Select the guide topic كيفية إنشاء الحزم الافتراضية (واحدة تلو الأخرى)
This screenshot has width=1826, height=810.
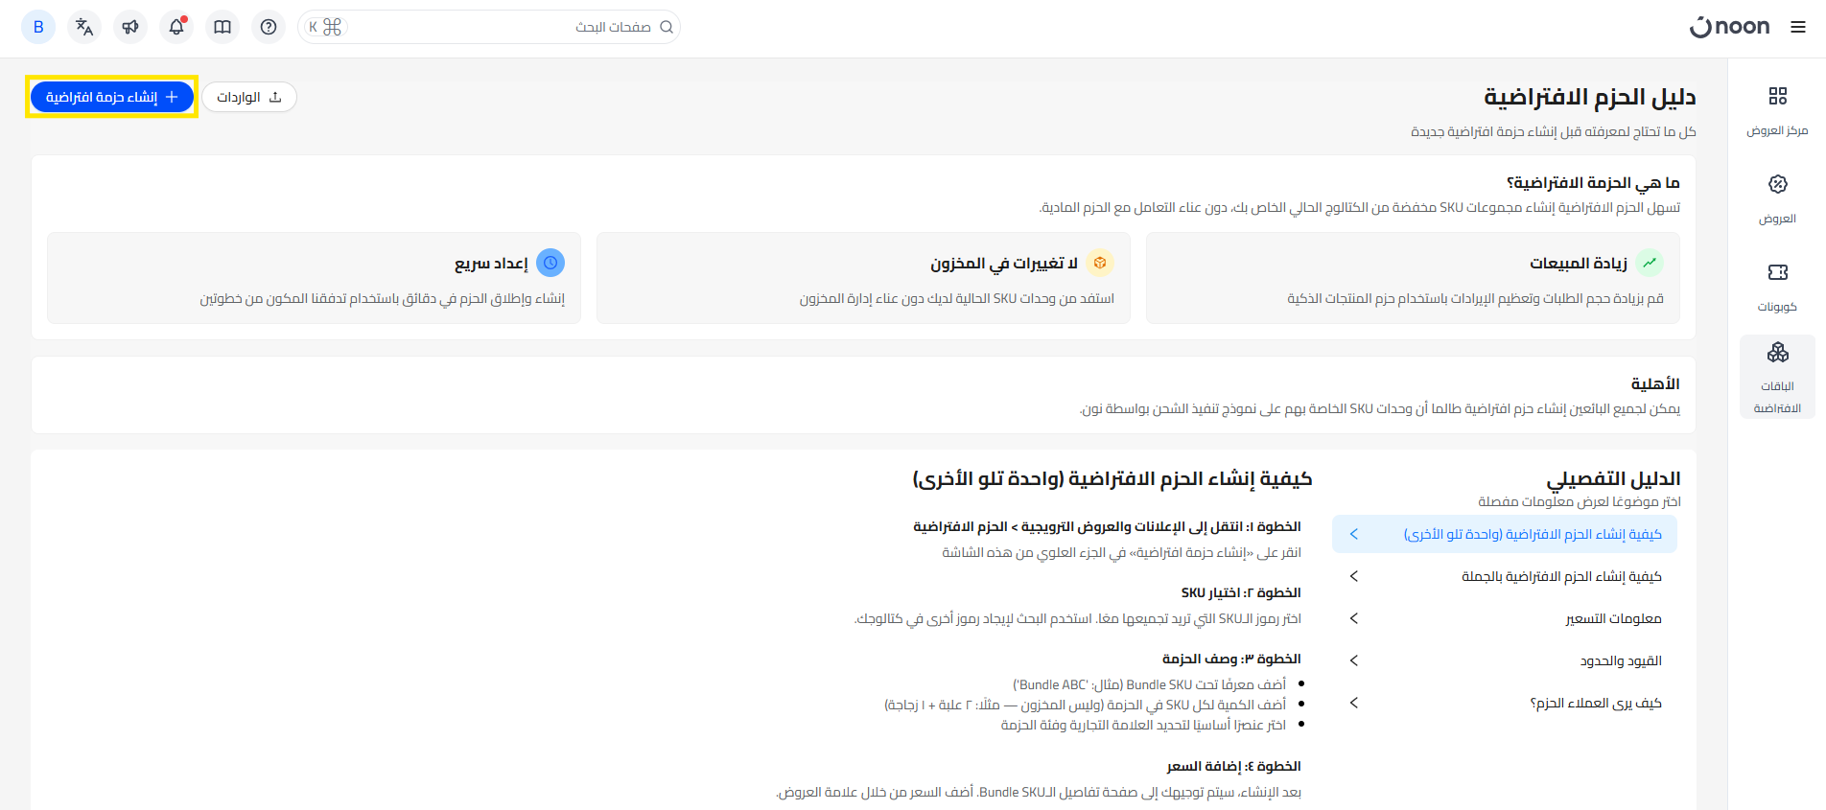pyautogui.click(x=1505, y=534)
